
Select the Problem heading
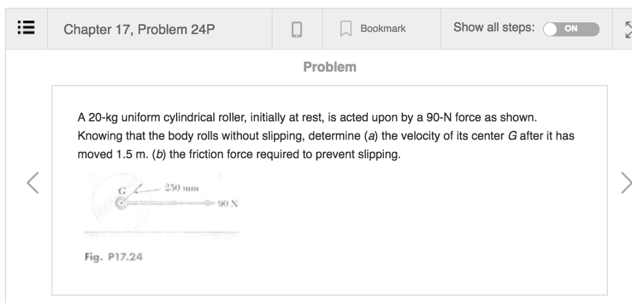pyautogui.click(x=330, y=67)
